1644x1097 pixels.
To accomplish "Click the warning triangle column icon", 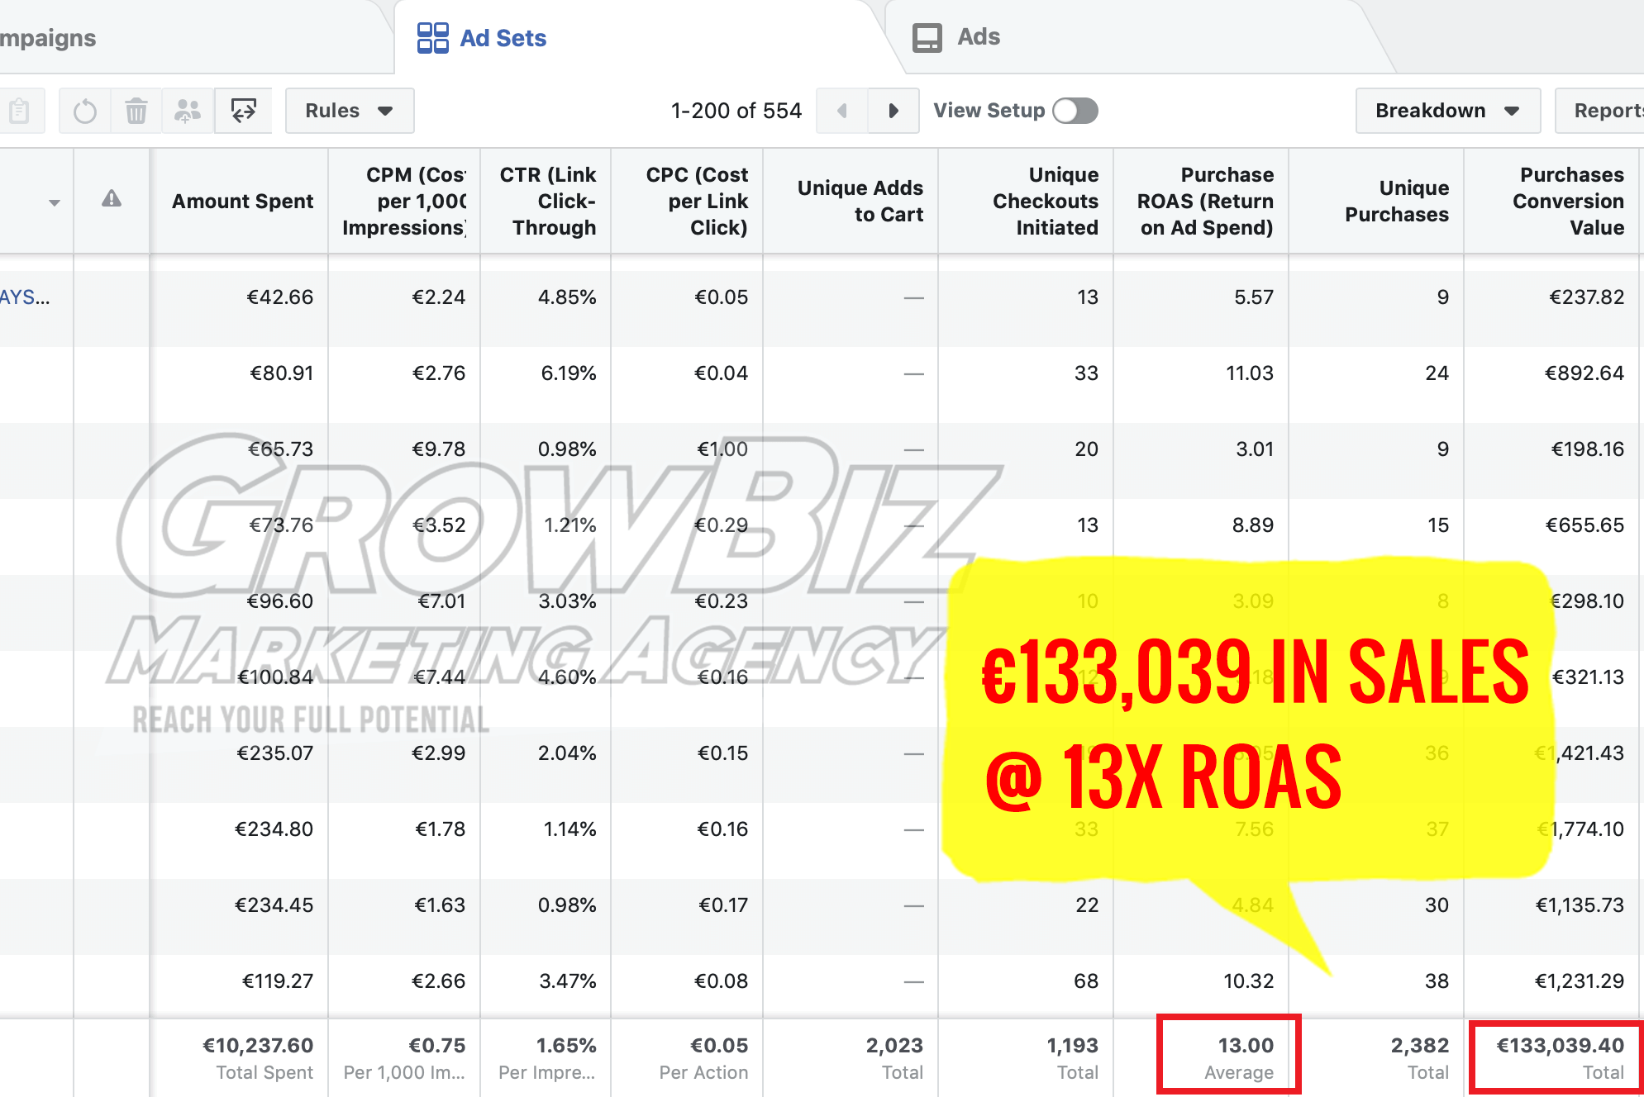I will tap(112, 199).
